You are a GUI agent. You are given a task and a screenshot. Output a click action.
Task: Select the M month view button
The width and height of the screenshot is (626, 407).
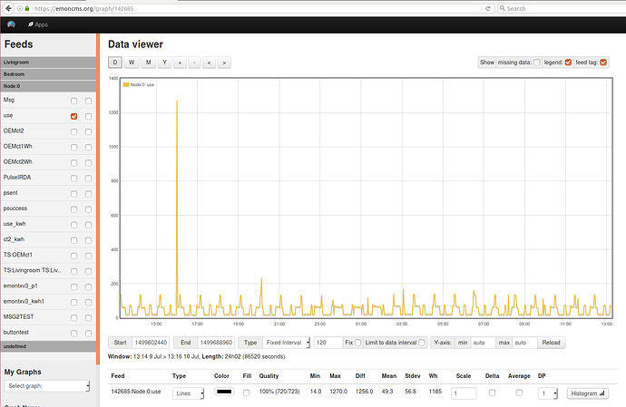pos(148,63)
